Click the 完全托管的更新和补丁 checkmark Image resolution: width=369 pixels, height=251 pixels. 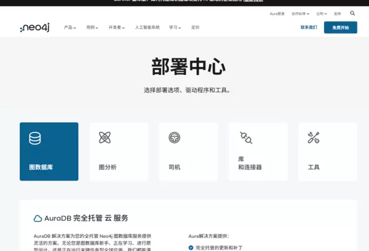coord(191,247)
